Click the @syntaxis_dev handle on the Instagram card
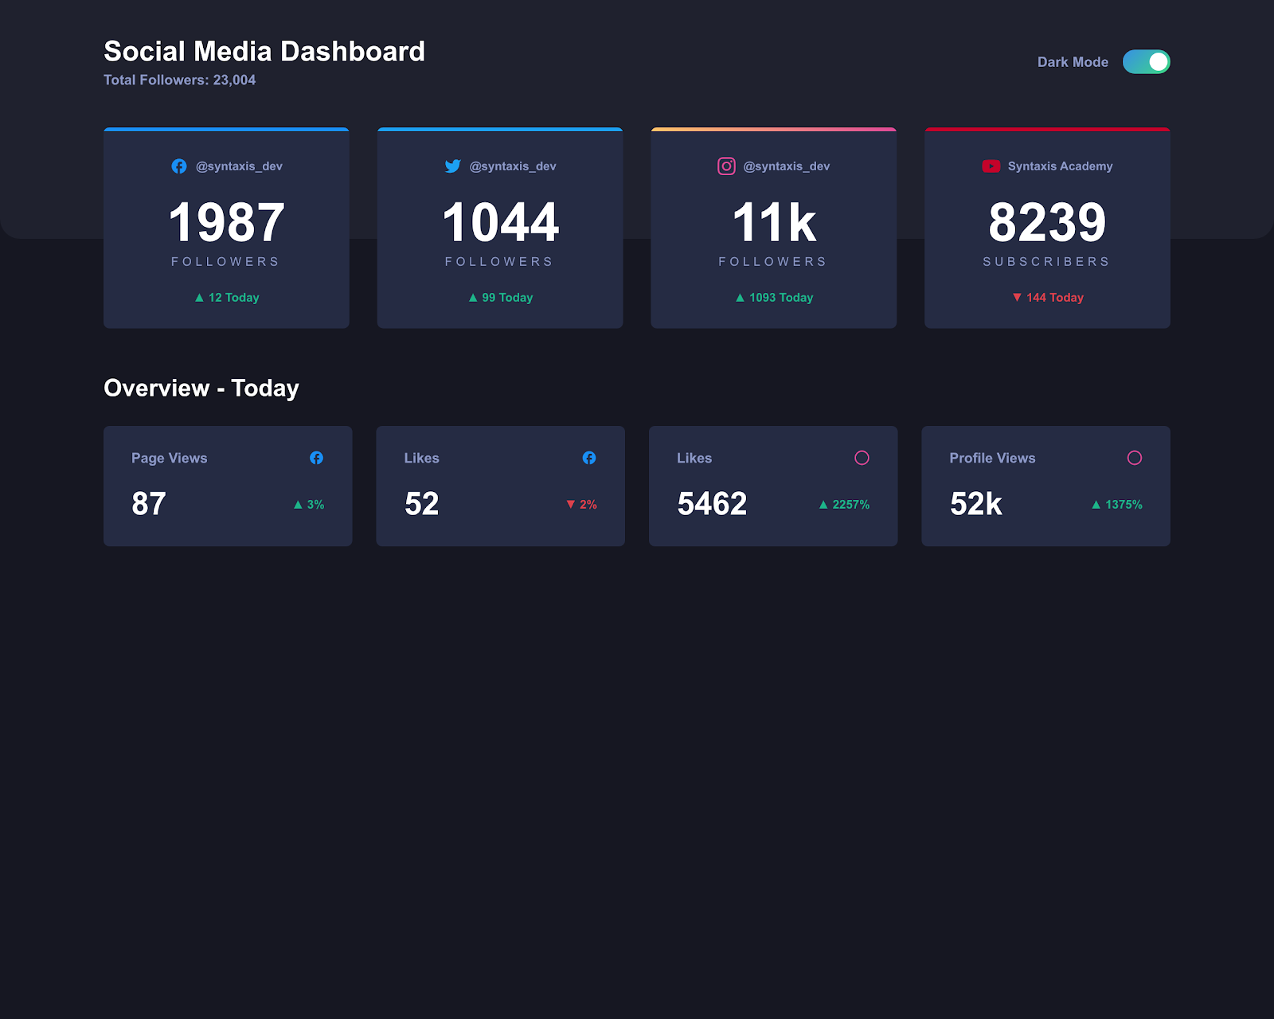This screenshot has height=1019, width=1274. (x=787, y=166)
